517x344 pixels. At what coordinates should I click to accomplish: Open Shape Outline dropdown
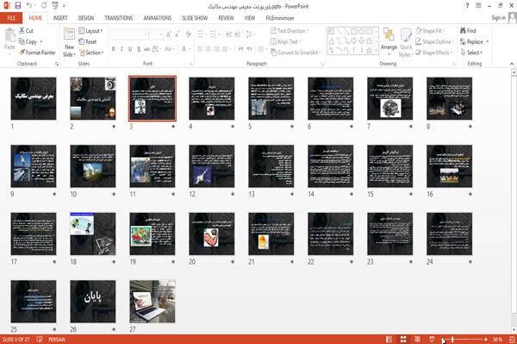coord(434,41)
